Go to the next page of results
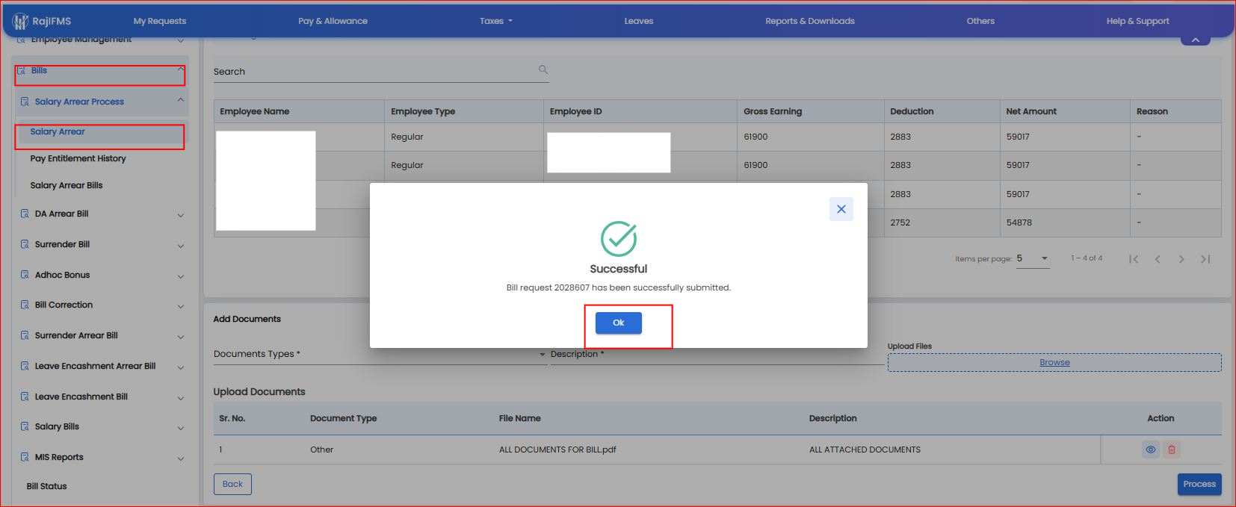The width and height of the screenshot is (1236, 507). point(1181,259)
